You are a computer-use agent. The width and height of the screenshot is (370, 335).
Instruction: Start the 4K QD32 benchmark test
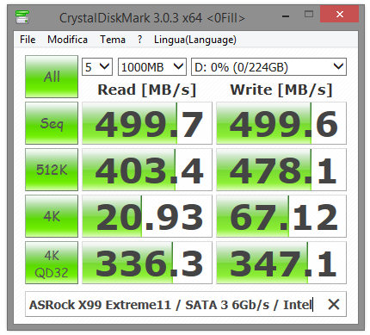[x=52, y=263]
